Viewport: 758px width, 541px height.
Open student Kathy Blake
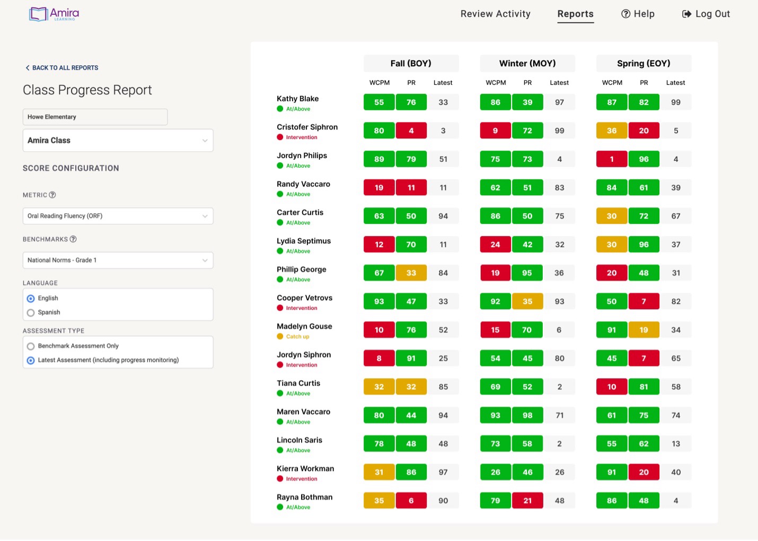point(298,99)
